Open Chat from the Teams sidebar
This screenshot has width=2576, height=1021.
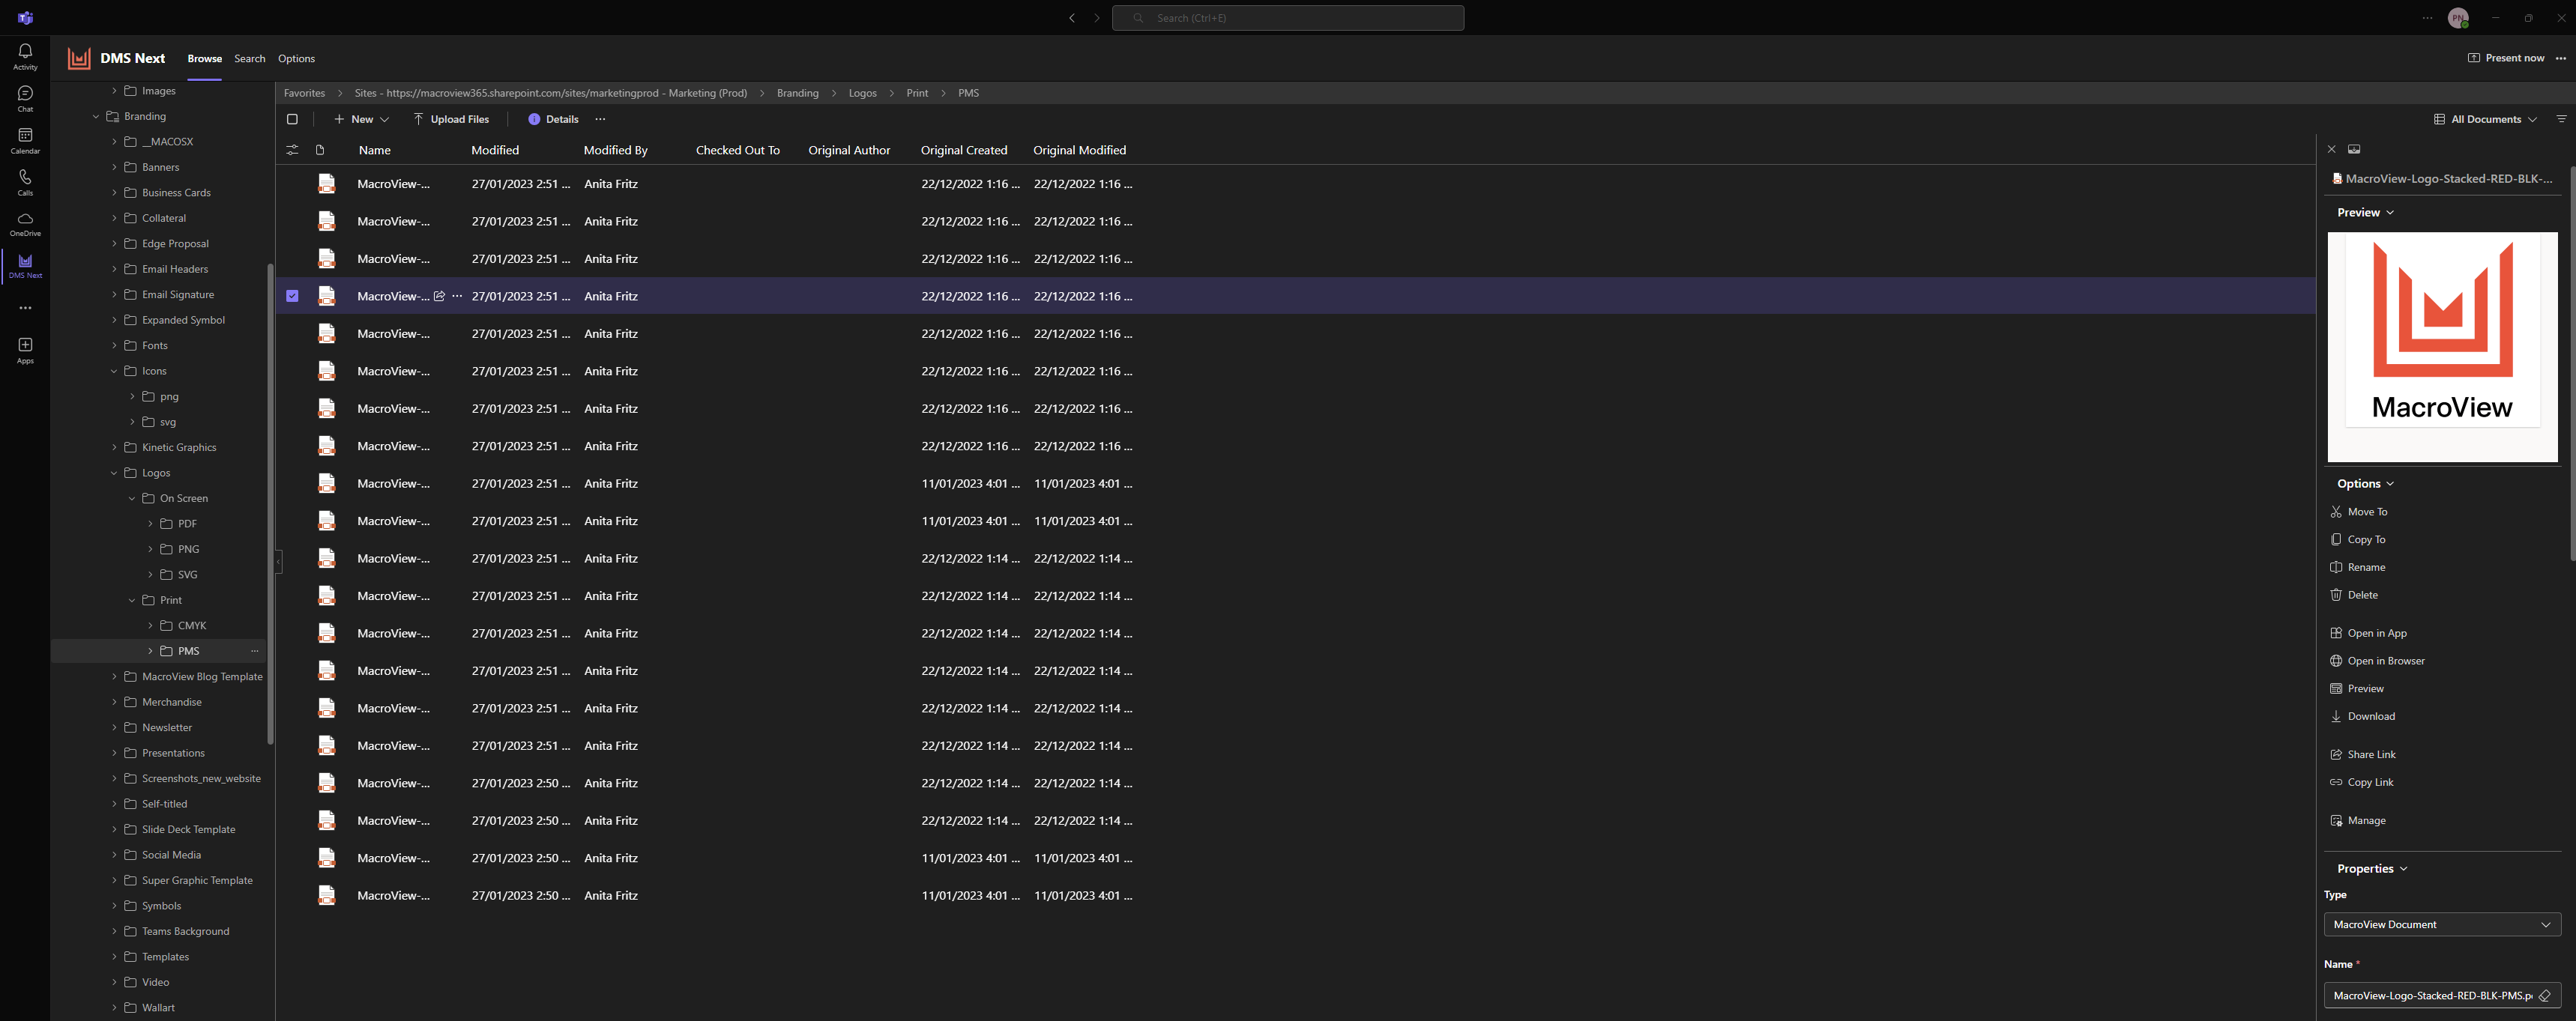(x=24, y=97)
